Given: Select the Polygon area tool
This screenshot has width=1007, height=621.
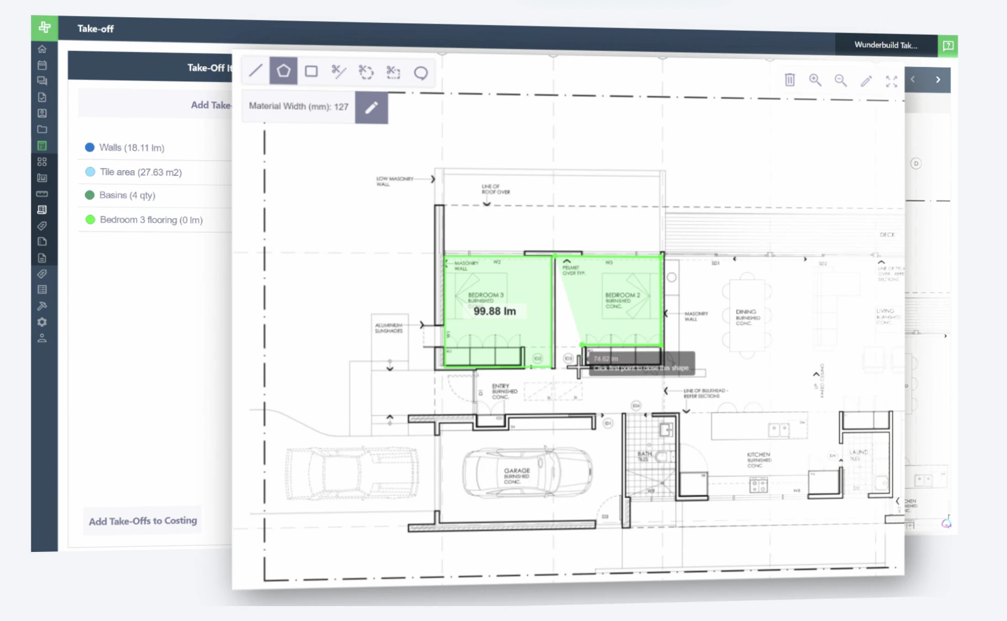Looking at the screenshot, I should click(283, 71).
